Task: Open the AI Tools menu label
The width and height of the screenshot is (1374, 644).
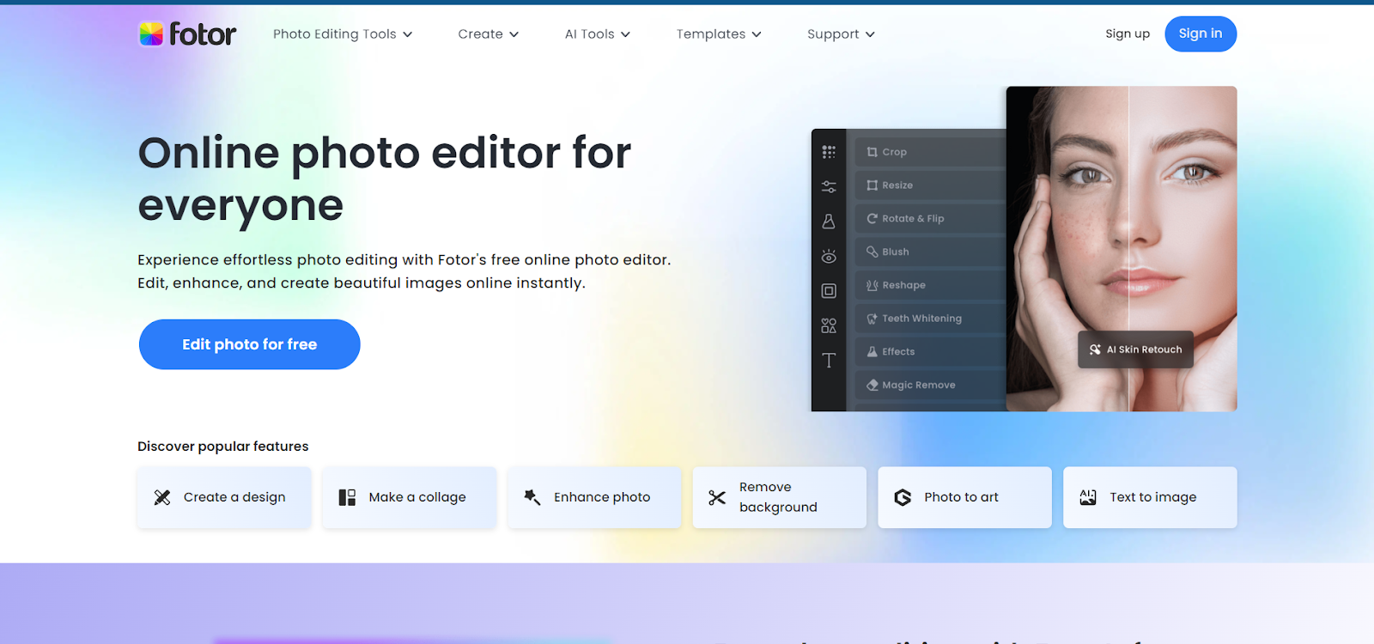Action: [590, 34]
